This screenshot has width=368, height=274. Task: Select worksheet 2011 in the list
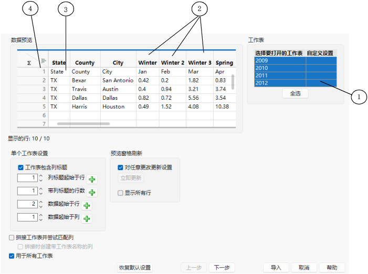click(x=295, y=76)
